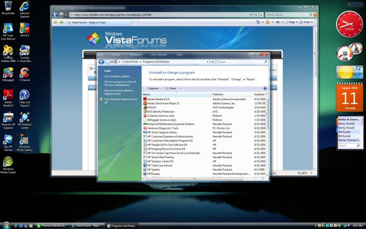Open HP Solution Center desktop icon
Screen dimensions: 366x229
tap(24, 121)
